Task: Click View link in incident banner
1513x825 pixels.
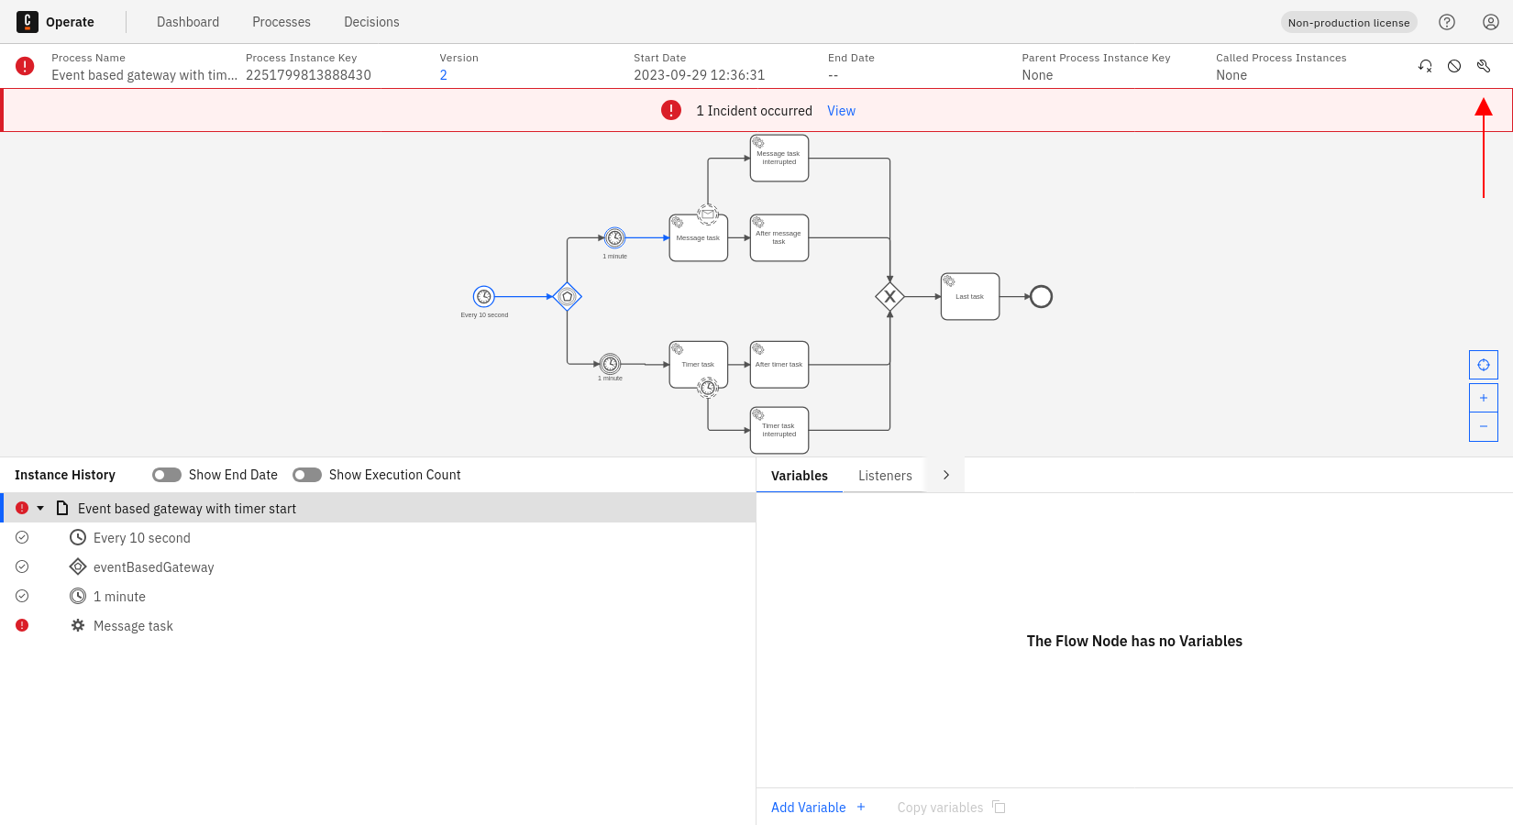Action: 841,111
